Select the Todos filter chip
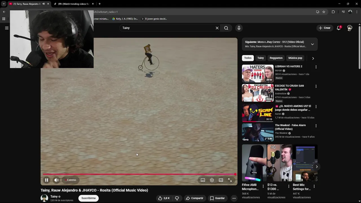The image size is (361, 203). pyautogui.click(x=248, y=58)
